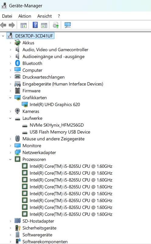Select the Sicherheitsgeräte category
151x244 pixels.
39,228
